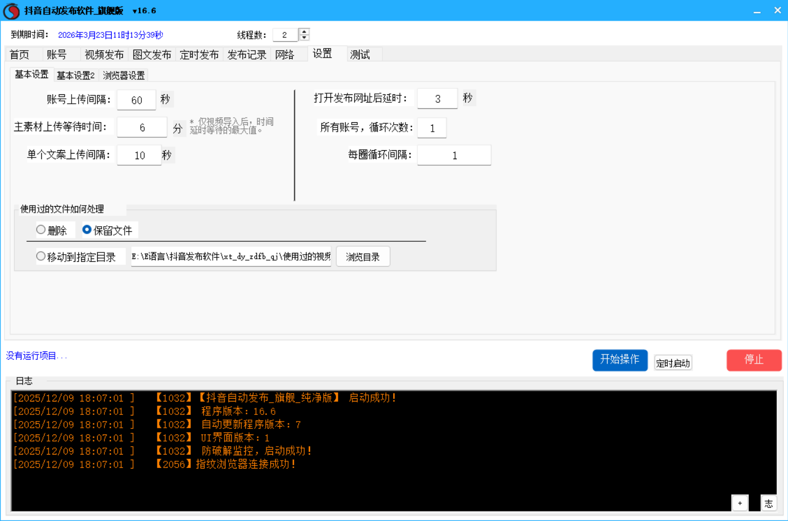Click the plus button in log panel
This screenshot has height=521, width=788.
point(739,503)
